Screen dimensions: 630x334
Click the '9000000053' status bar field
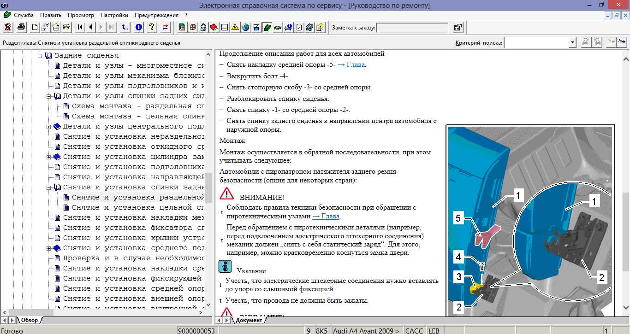pyautogui.click(x=197, y=330)
